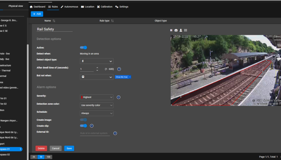Click the External ID input field

point(95,133)
